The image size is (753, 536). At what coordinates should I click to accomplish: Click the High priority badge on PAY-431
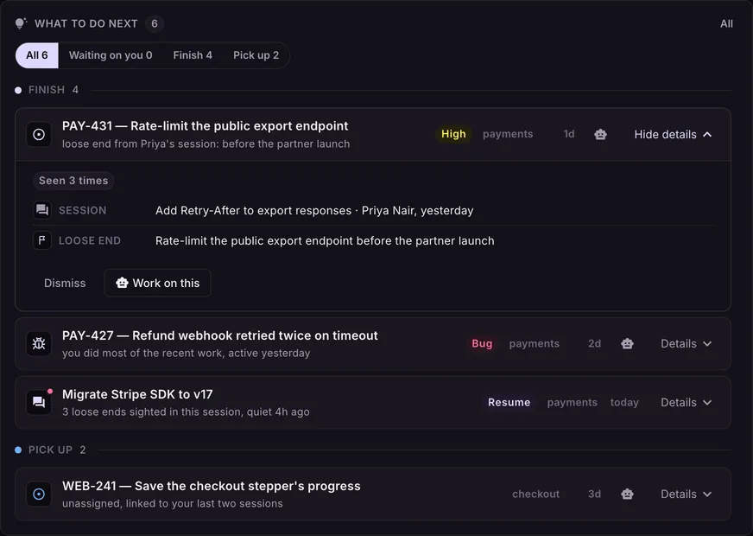(453, 134)
